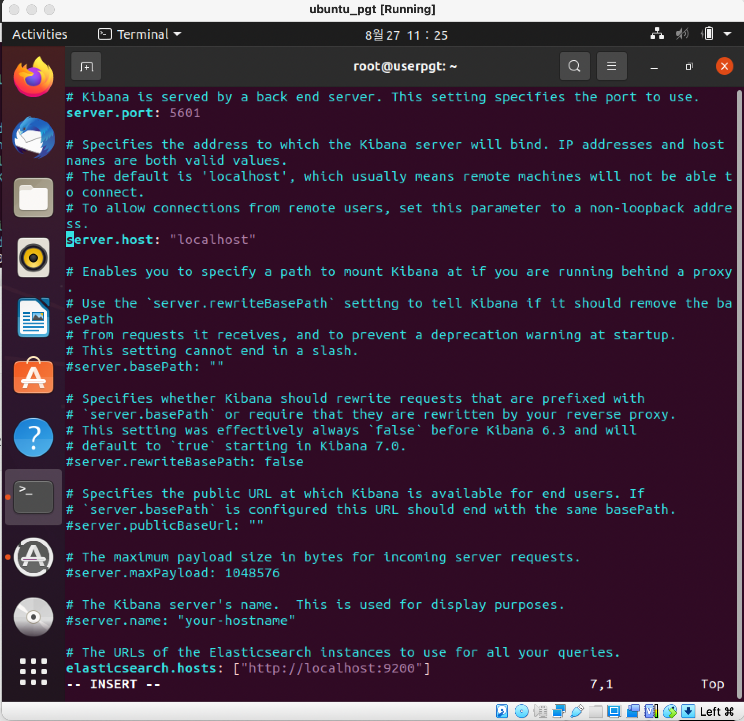Viewport: 744px width, 721px height.
Task: Open the Help question mark icon
Action: (x=33, y=437)
